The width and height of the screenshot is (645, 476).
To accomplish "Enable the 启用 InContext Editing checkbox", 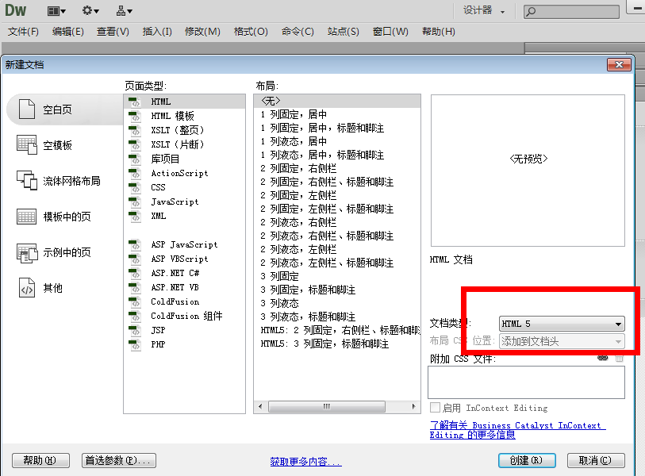I will click(x=434, y=408).
